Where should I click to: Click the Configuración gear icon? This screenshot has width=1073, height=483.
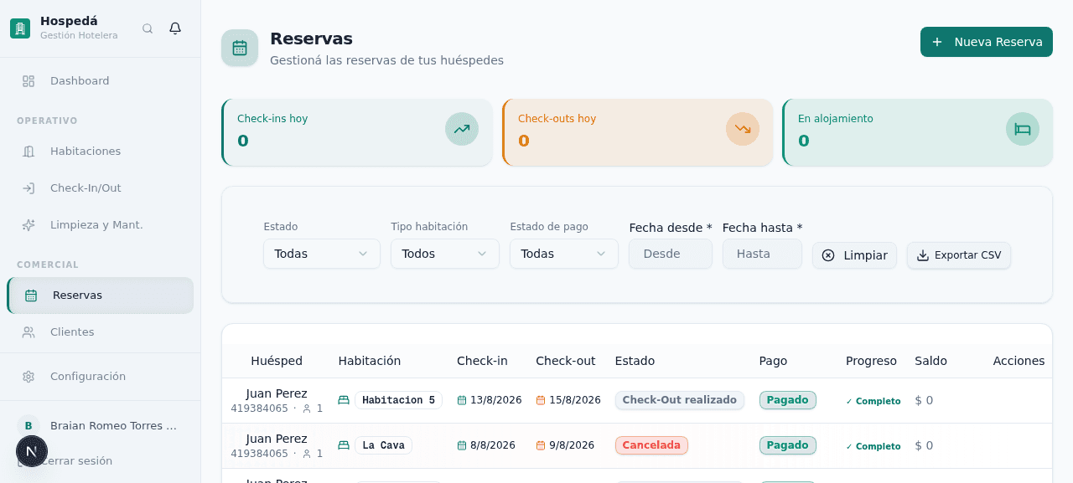coord(29,377)
